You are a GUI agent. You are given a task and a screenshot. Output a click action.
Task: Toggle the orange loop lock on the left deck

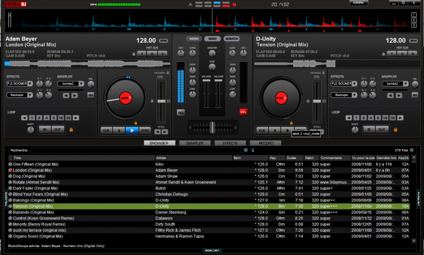pos(70,129)
